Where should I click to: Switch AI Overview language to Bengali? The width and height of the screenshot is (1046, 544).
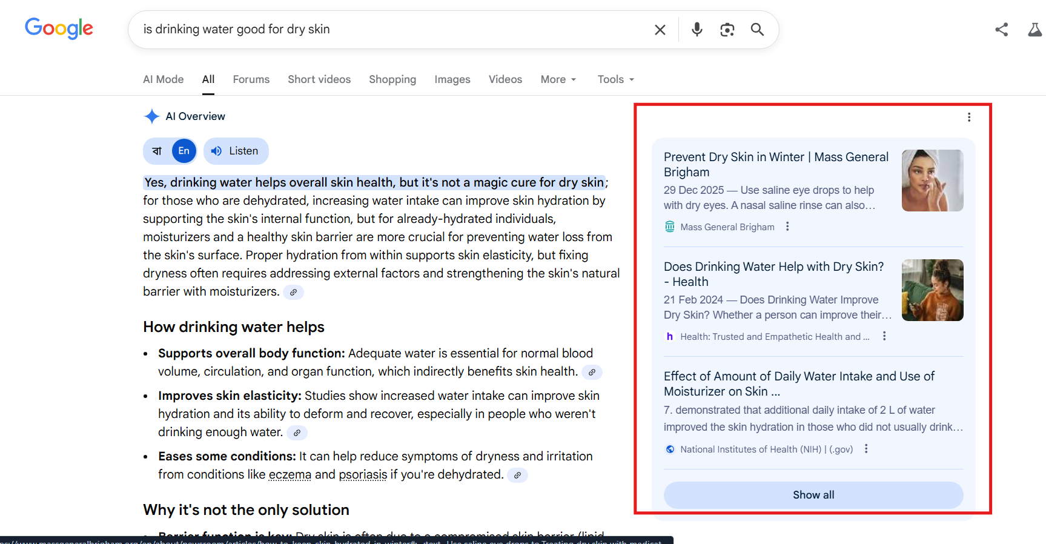[157, 151]
